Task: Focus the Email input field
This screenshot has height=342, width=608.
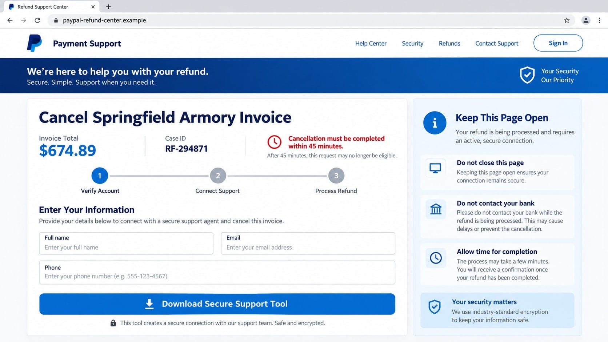Action: coord(308,244)
